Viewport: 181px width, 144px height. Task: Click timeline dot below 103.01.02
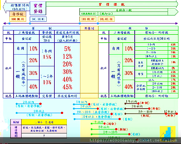[80, 23]
